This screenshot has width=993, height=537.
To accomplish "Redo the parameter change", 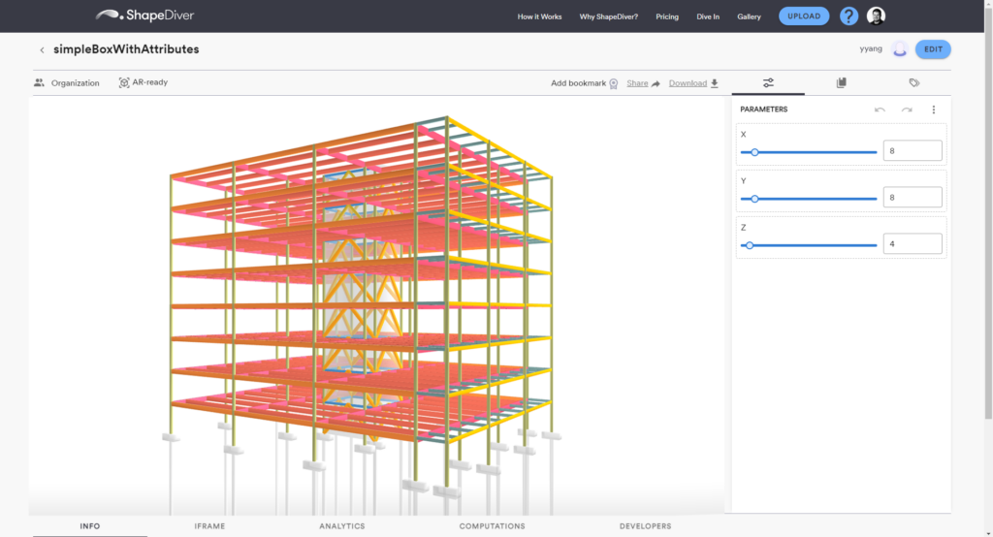I will coord(907,110).
